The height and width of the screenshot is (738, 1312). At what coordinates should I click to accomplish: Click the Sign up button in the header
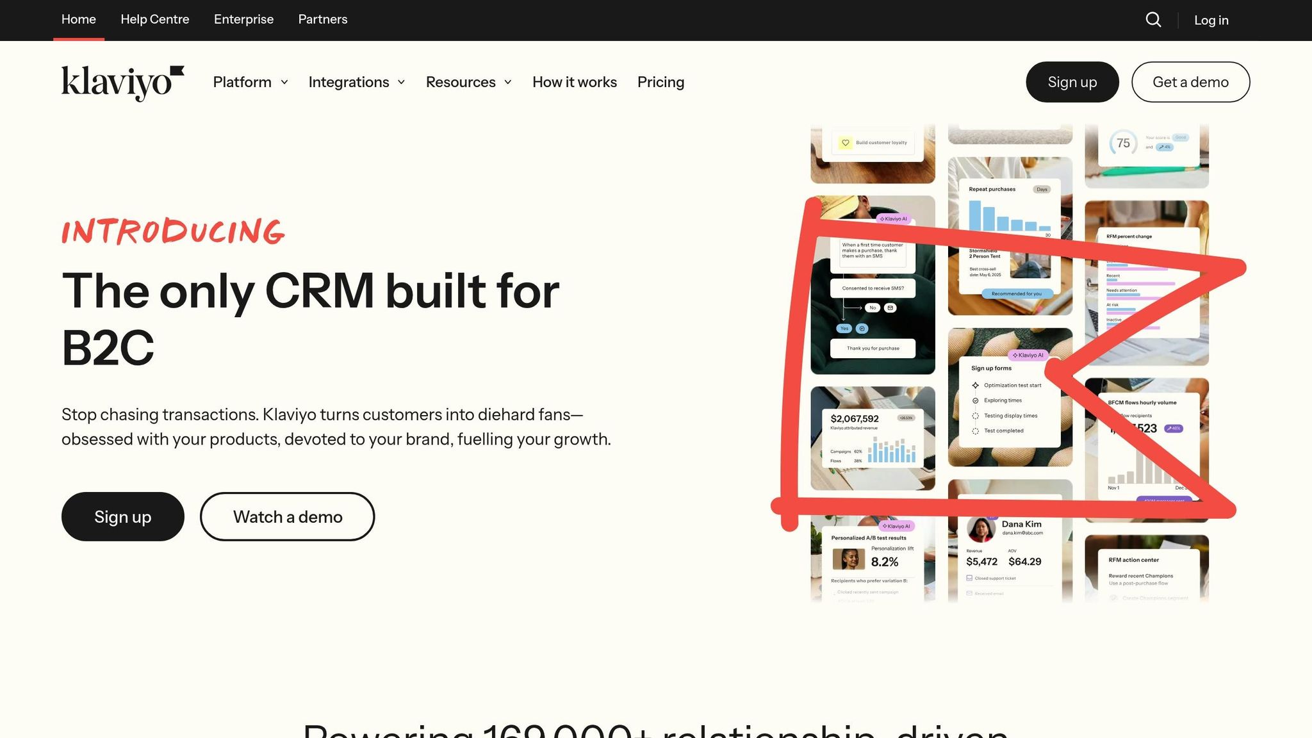pos(1072,82)
